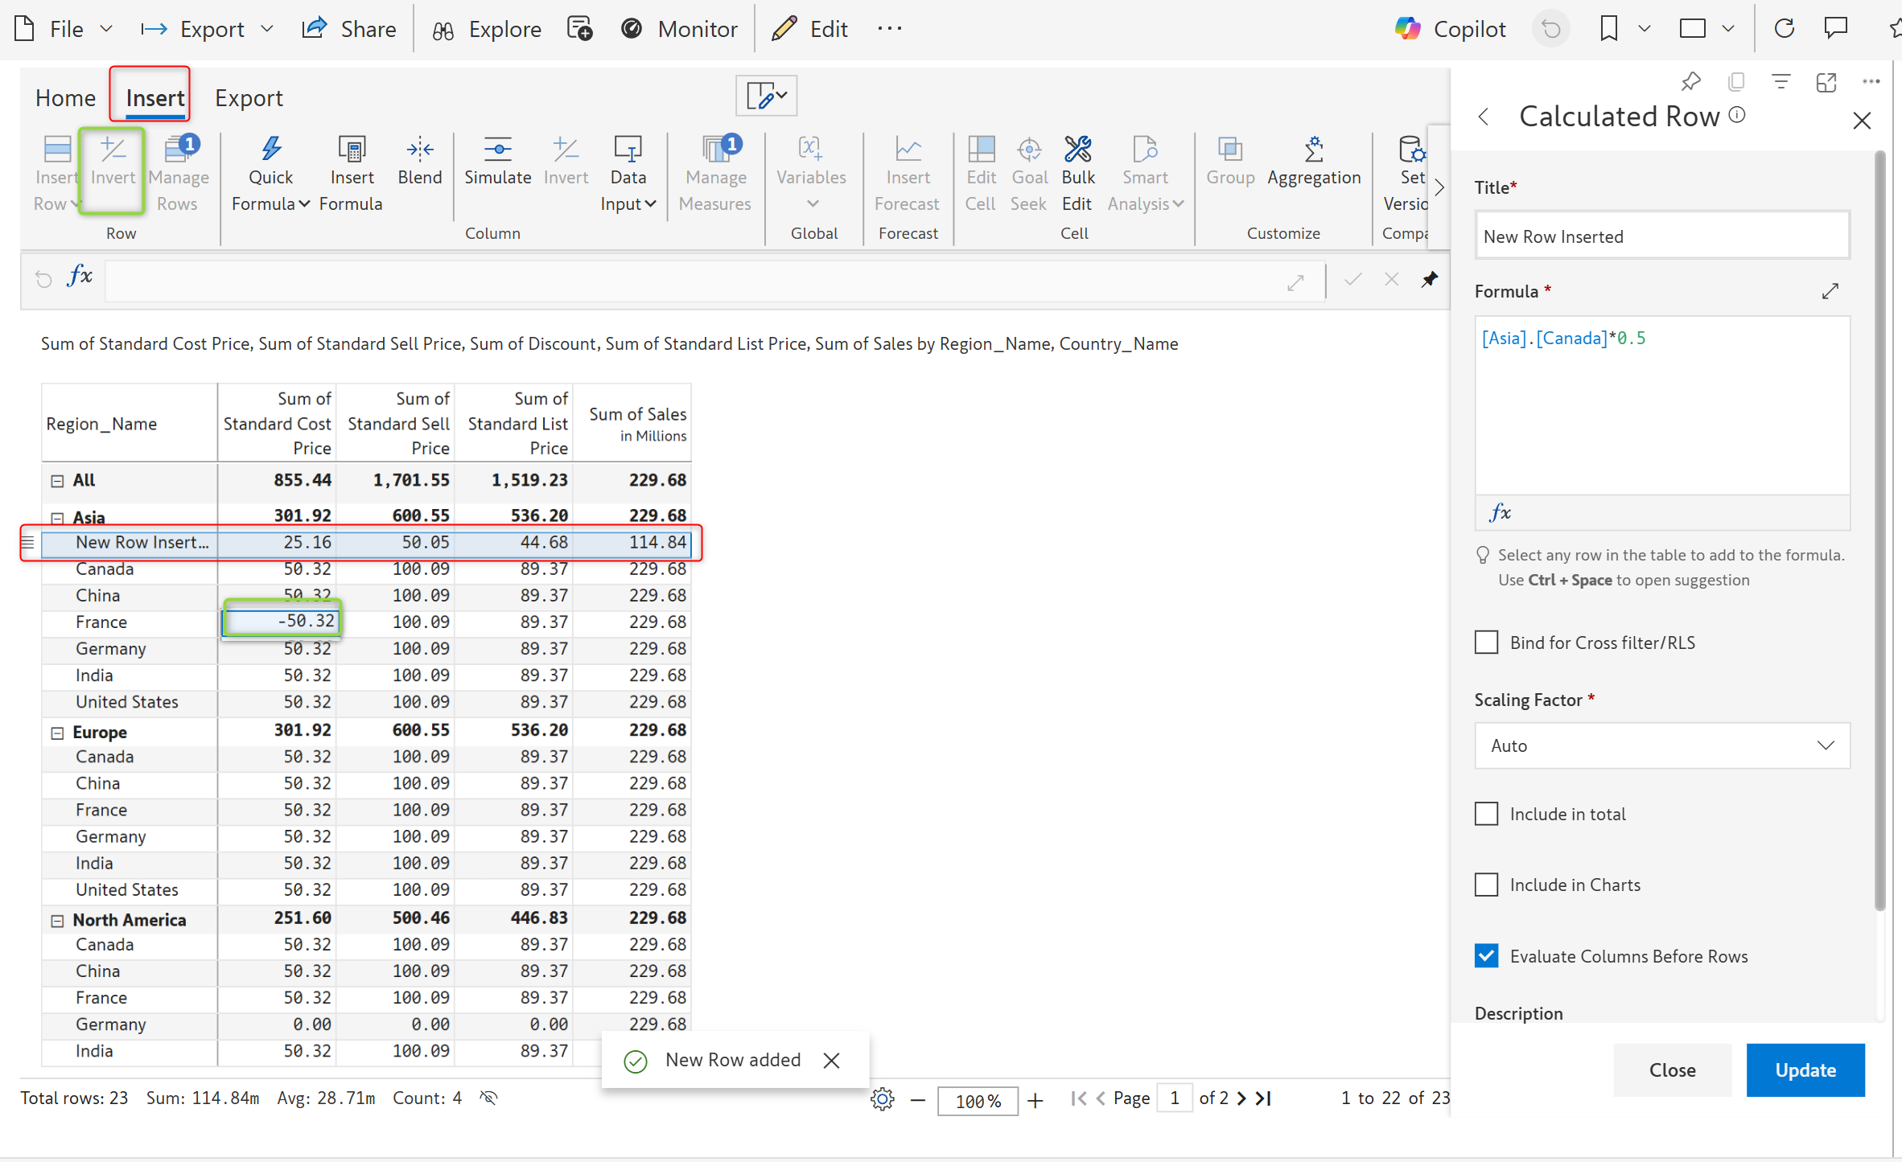
Task: Check the Include in total option
Action: (1486, 814)
